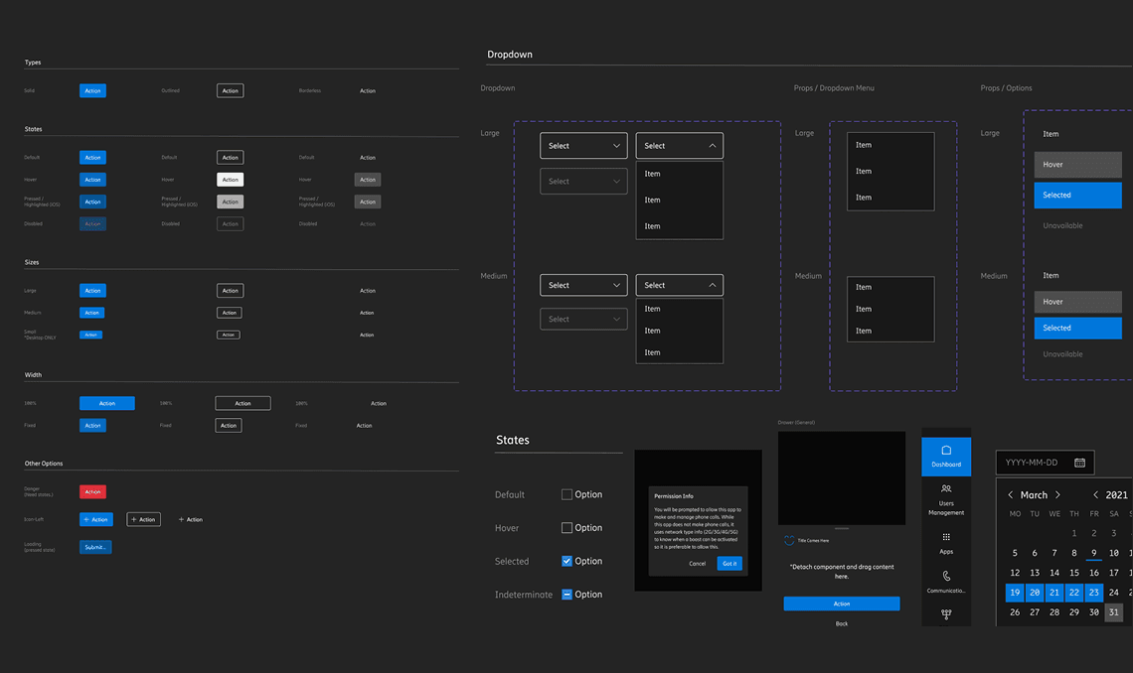Click the network tree icon below Communication
This screenshot has height=673, width=1133.
(946, 613)
